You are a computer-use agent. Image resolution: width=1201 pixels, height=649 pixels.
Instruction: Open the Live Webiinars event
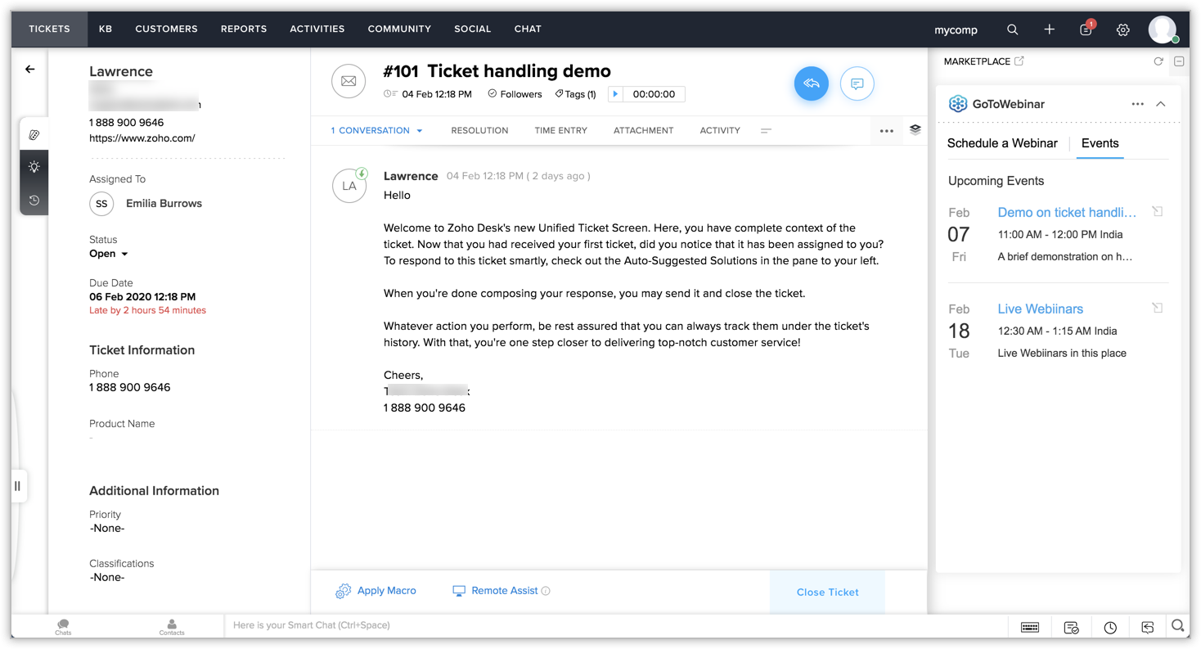[x=1041, y=309]
